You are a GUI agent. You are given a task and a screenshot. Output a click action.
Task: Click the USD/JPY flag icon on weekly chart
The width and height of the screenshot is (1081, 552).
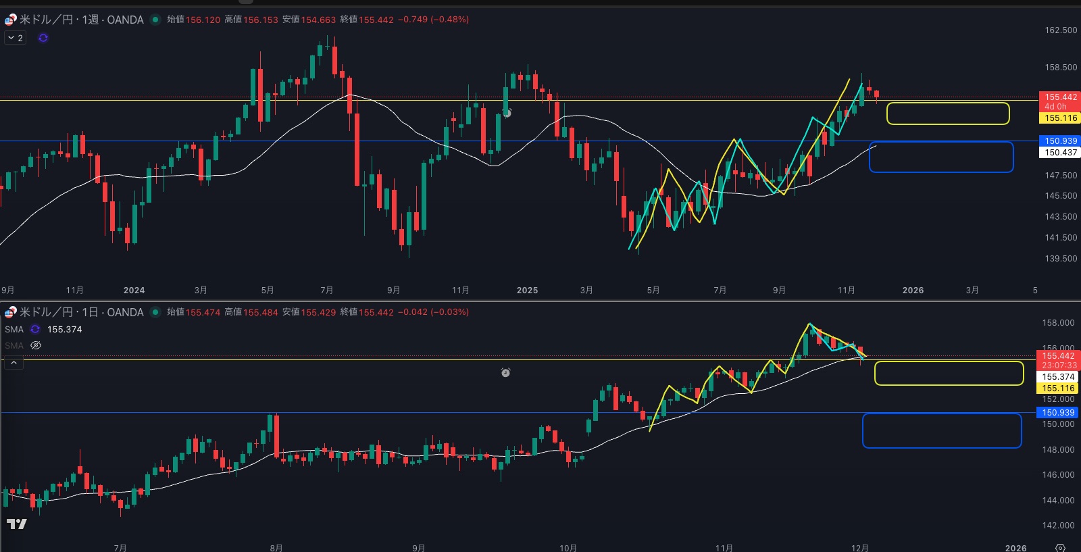point(10,20)
